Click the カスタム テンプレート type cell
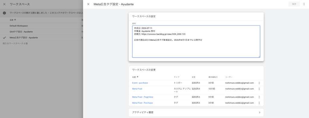Viewport: 309px width, 118px height. [182, 90]
